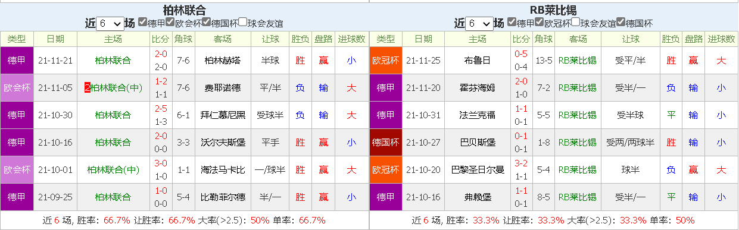Enable the 球会友谊 checkbox under 柏林联合

click(x=243, y=22)
